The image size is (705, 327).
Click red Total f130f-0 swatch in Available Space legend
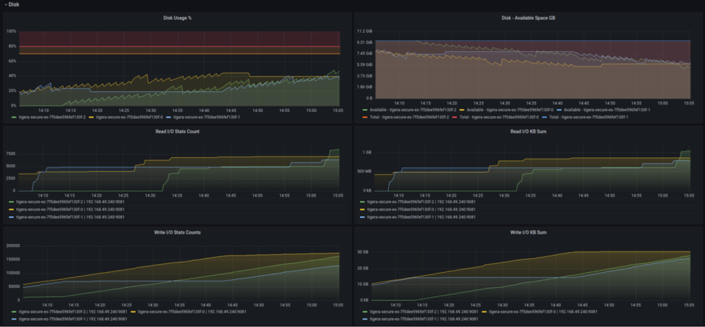[x=453, y=117]
